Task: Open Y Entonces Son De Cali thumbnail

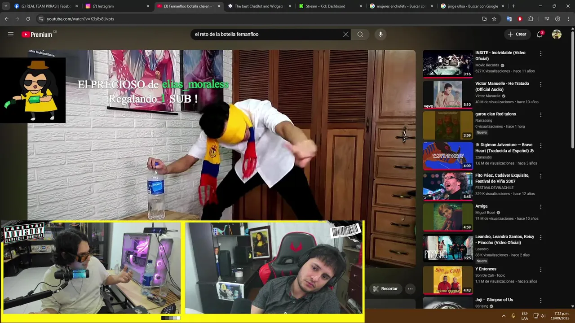Action: 448,280
